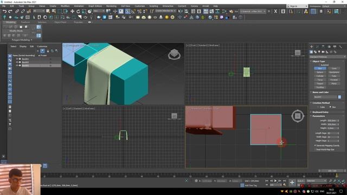Open the Standard Primitives dropdown
The image size is (347, 195).
pos(327,57)
